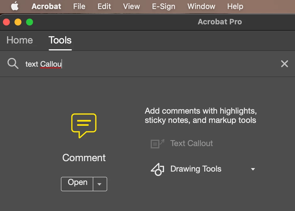295x211 pixels.
Task: Expand the Open button dropdown arrow
Action: coord(100,184)
